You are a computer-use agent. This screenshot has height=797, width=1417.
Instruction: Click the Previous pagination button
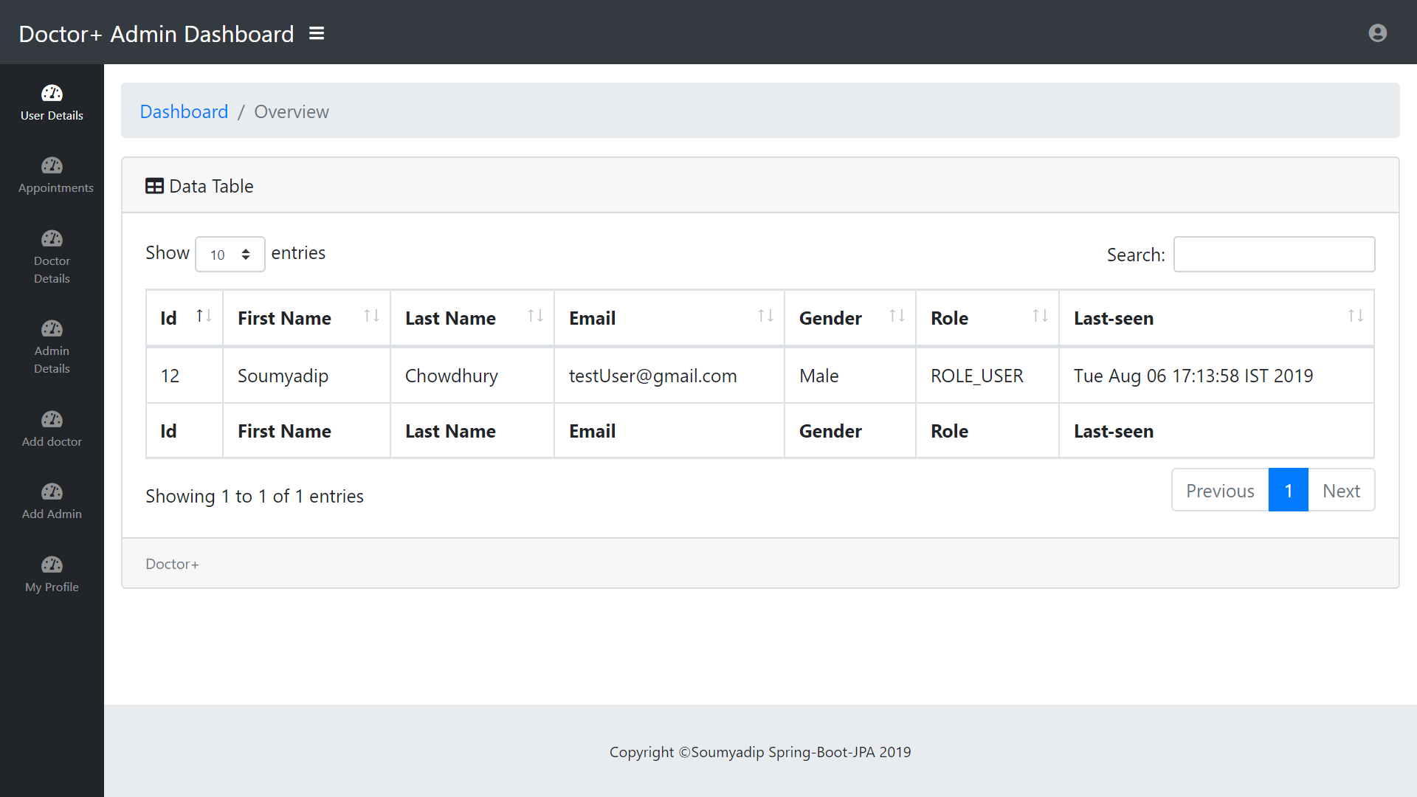click(x=1219, y=491)
